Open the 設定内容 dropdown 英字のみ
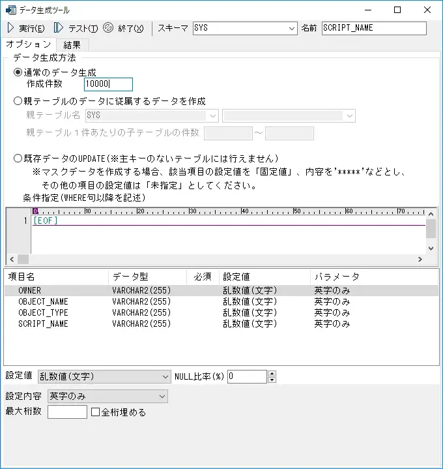 coord(162,396)
